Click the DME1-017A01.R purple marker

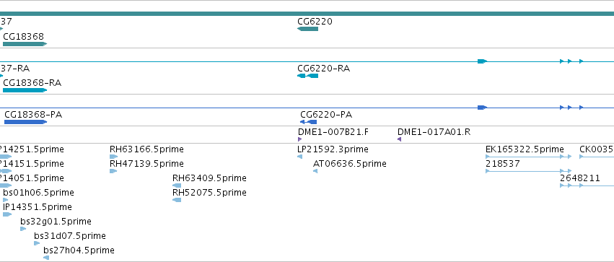pyautogui.click(x=400, y=139)
